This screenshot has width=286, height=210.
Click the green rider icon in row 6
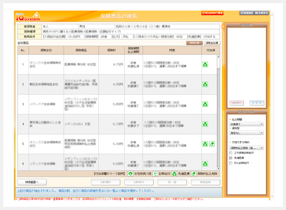205,163
